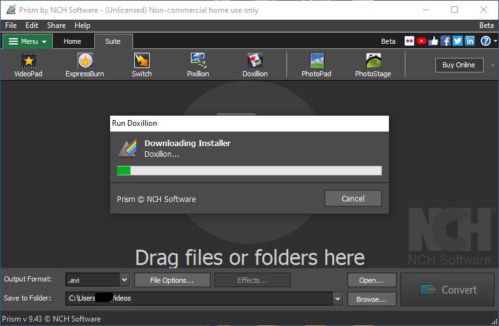Click the thumbs-up like icon
The image size is (499, 326).
point(433,41)
